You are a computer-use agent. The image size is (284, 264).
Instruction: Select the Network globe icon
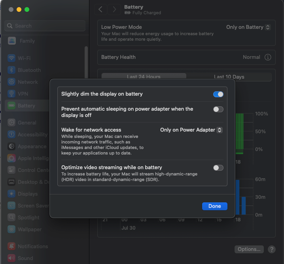[11, 82]
